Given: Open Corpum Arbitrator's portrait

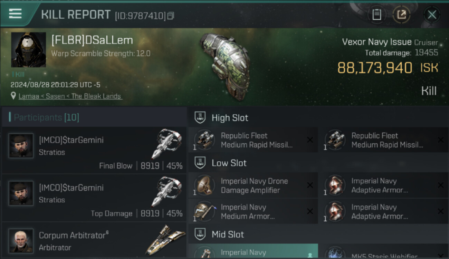Looking at the screenshot, I should (x=21, y=240).
